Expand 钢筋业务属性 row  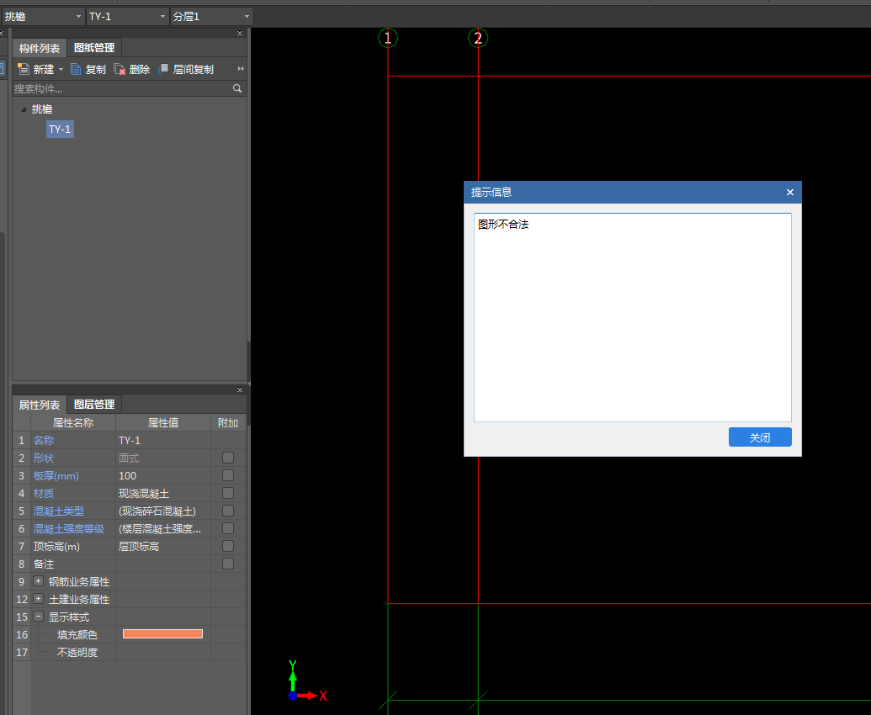click(39, 581)
